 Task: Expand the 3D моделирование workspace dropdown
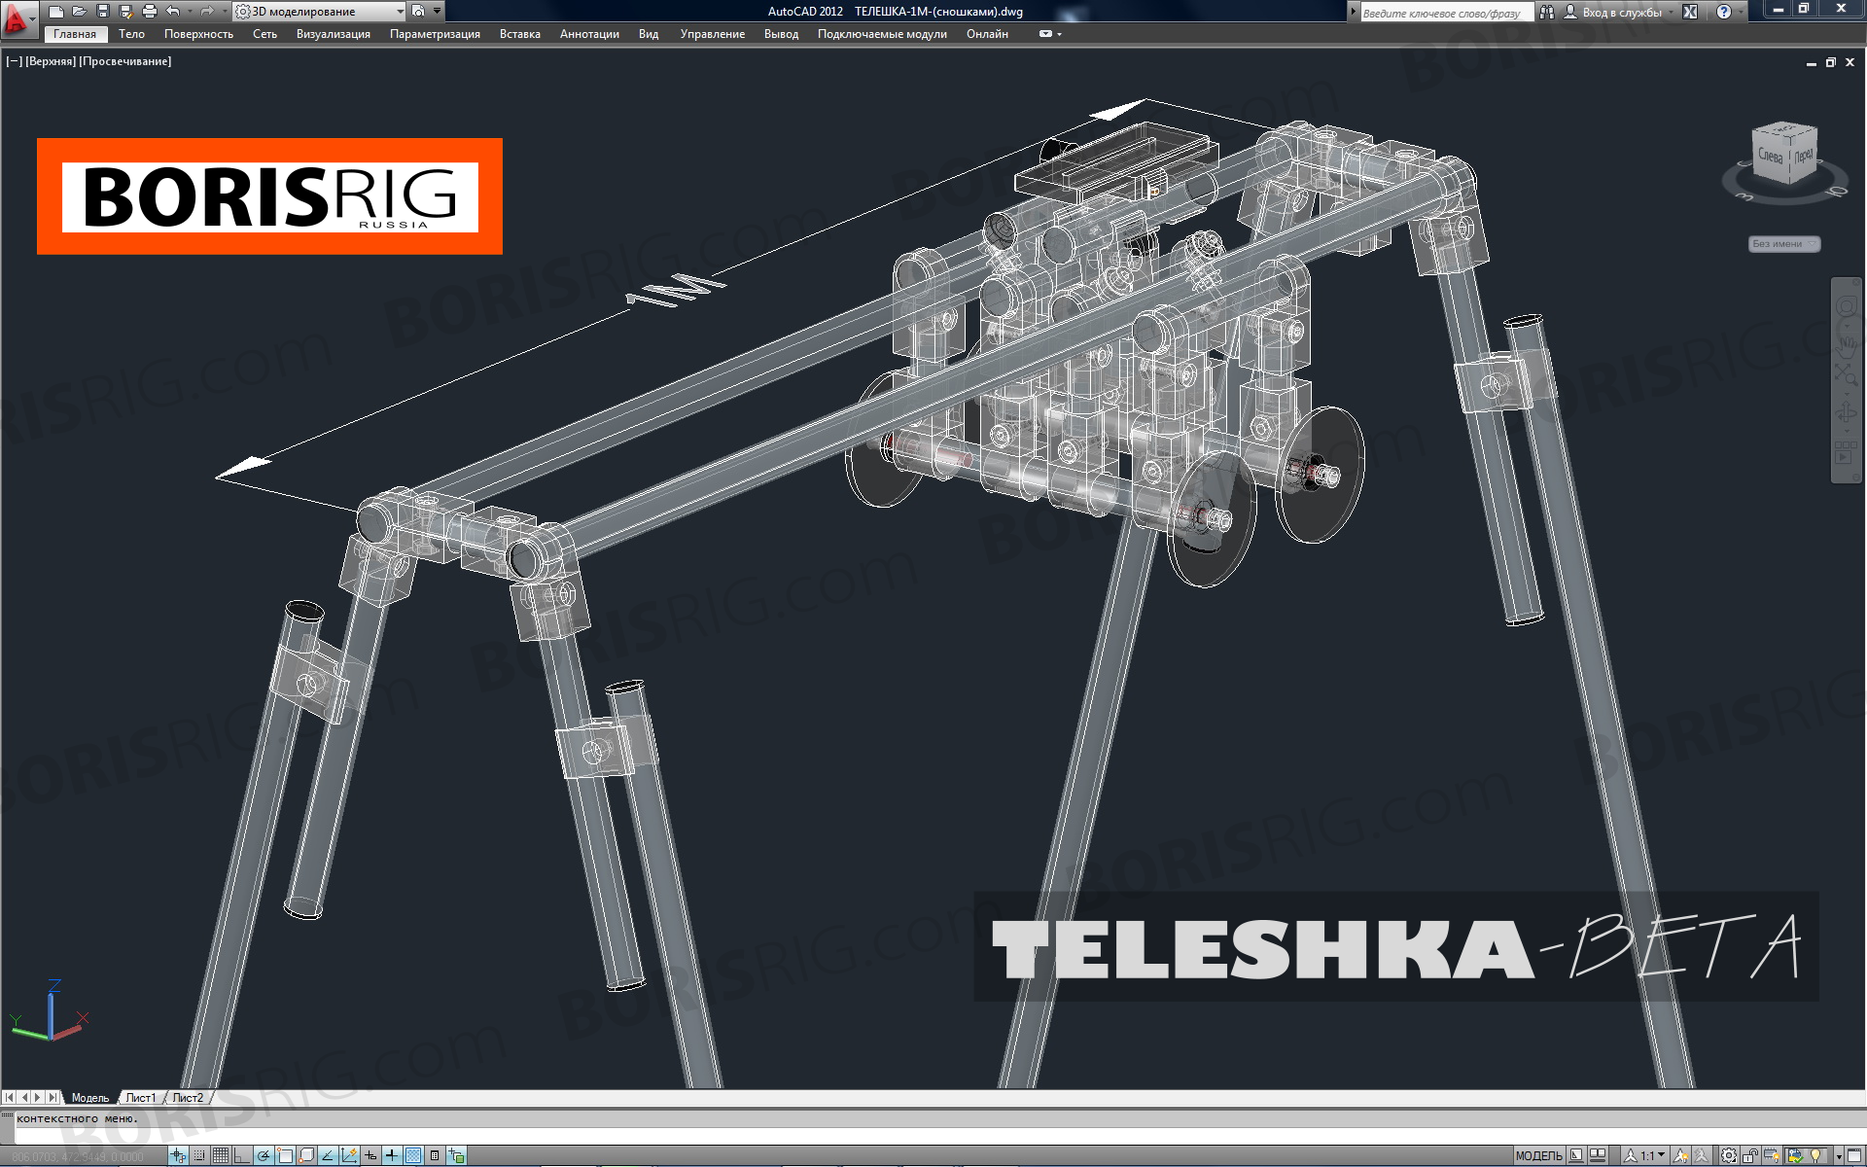(x=400, y=12)
